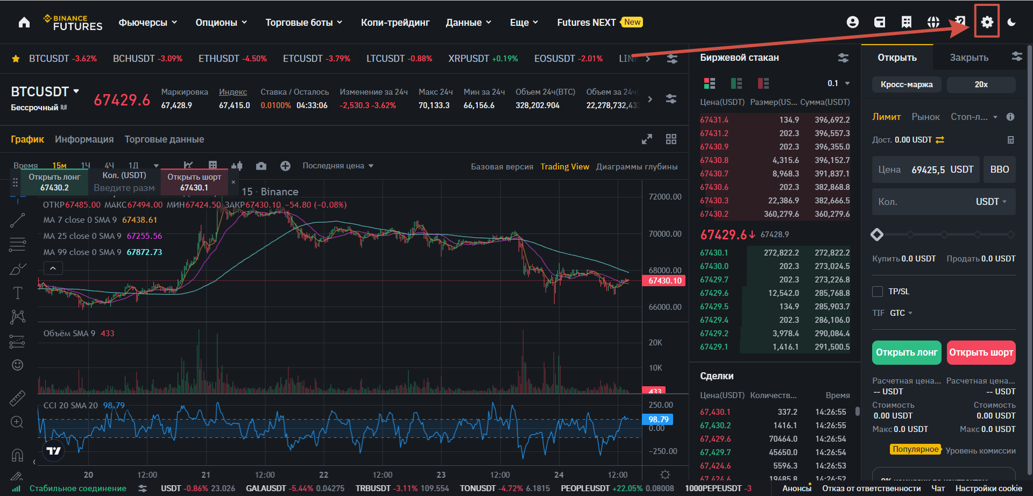1033x496 pixels.
Task: Click the green Открыть лонг button
Action: [907, 352]
